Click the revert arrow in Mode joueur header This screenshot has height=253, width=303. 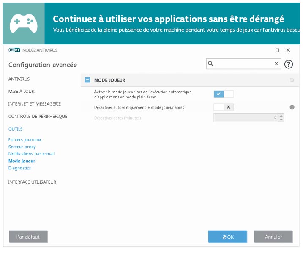292,80
